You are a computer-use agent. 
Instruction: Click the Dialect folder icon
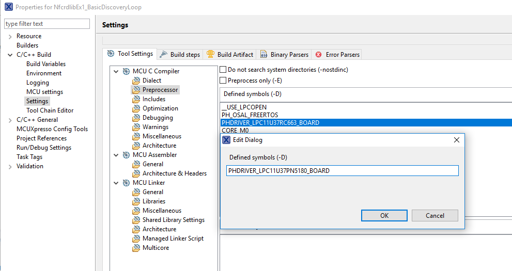point(136,81)
